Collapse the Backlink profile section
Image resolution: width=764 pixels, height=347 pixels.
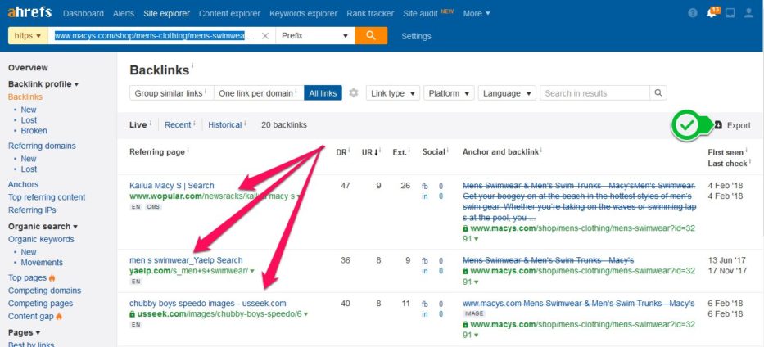(43, 84)
